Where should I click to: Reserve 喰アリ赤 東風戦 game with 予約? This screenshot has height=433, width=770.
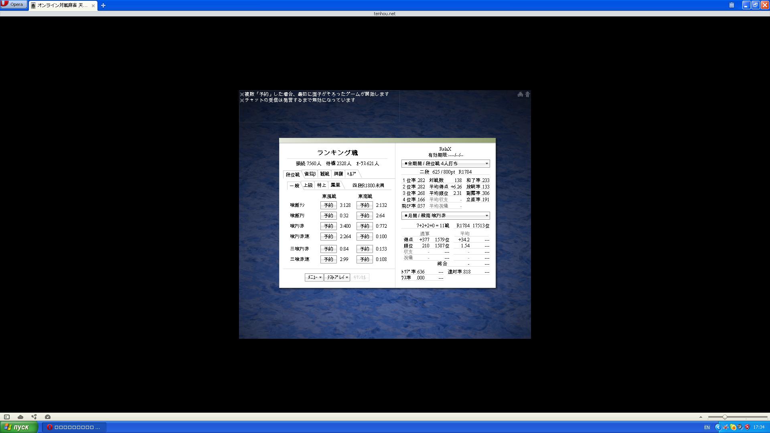328,226
